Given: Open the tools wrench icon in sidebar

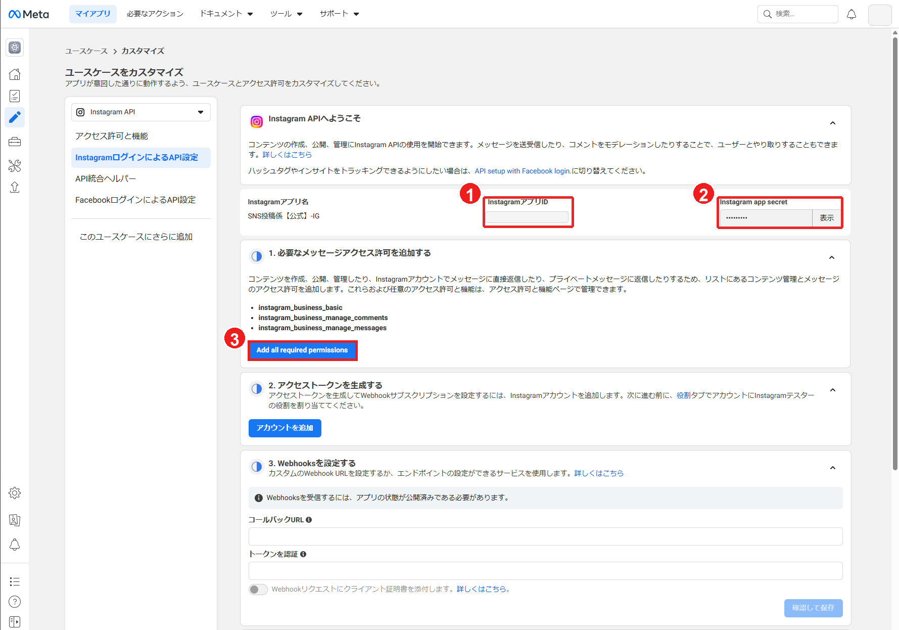Looking at the screenshot, I should tap(15, 165).
